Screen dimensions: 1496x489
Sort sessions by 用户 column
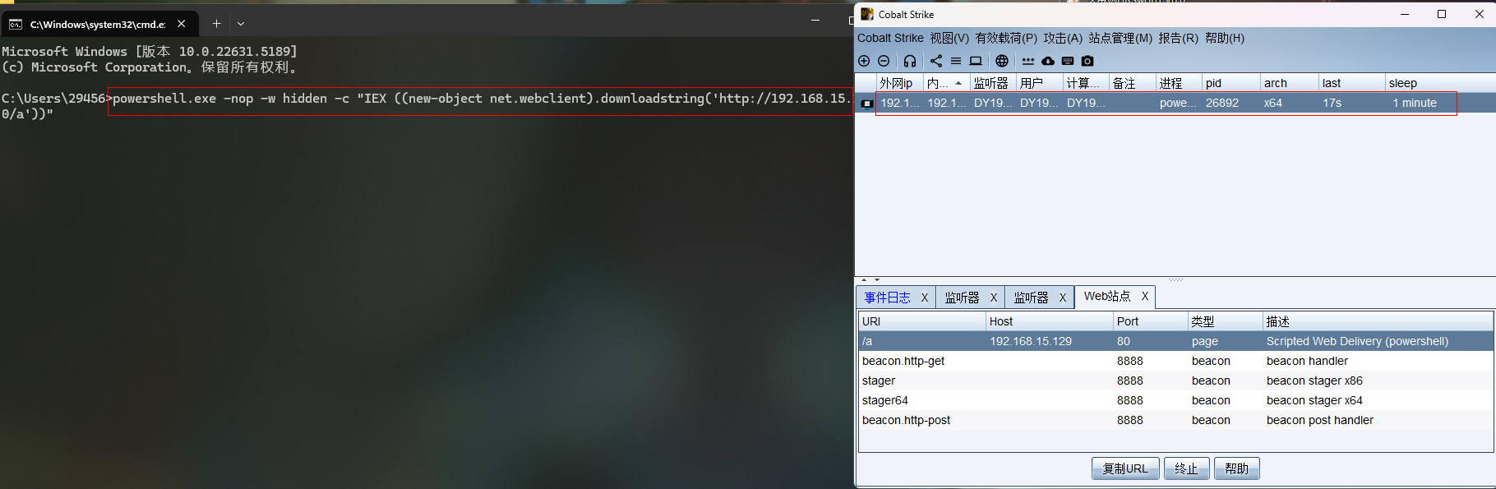pos(1039,83)
